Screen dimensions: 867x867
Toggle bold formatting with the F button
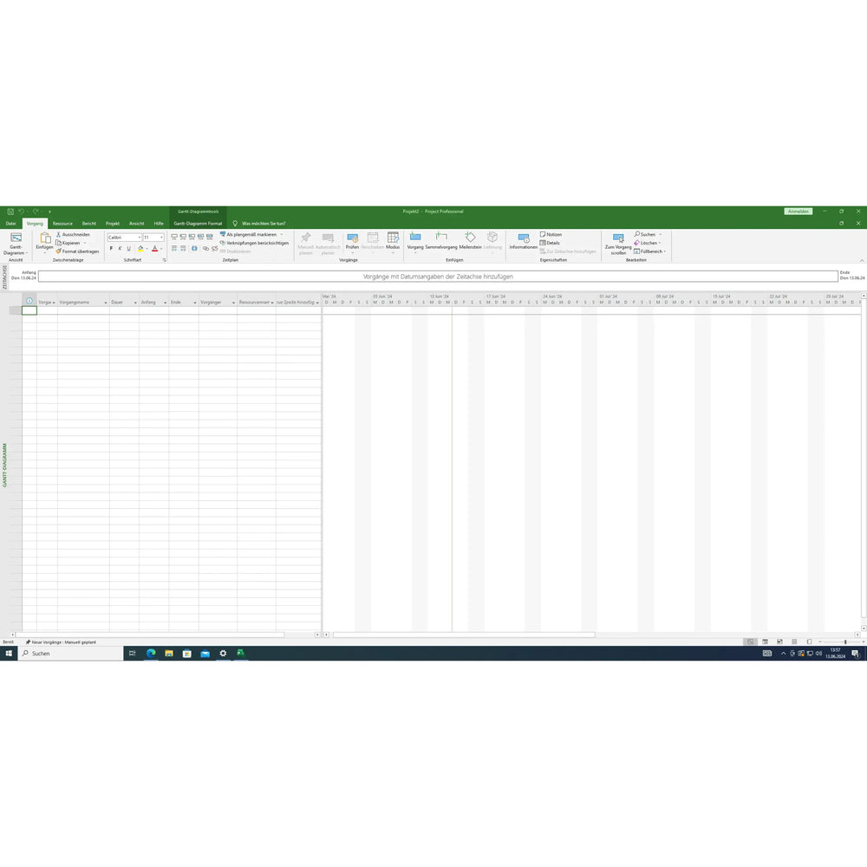111,248
